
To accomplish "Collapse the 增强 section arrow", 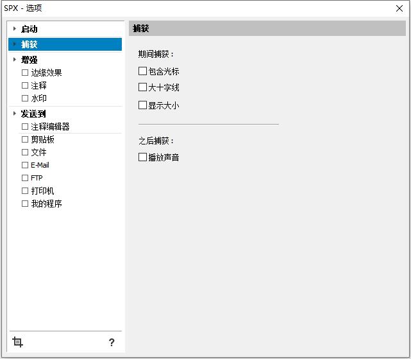I will [14, 60].
